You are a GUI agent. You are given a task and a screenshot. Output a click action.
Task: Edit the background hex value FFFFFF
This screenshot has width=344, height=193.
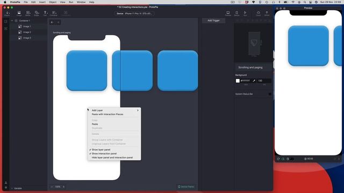tap(245, 81)
